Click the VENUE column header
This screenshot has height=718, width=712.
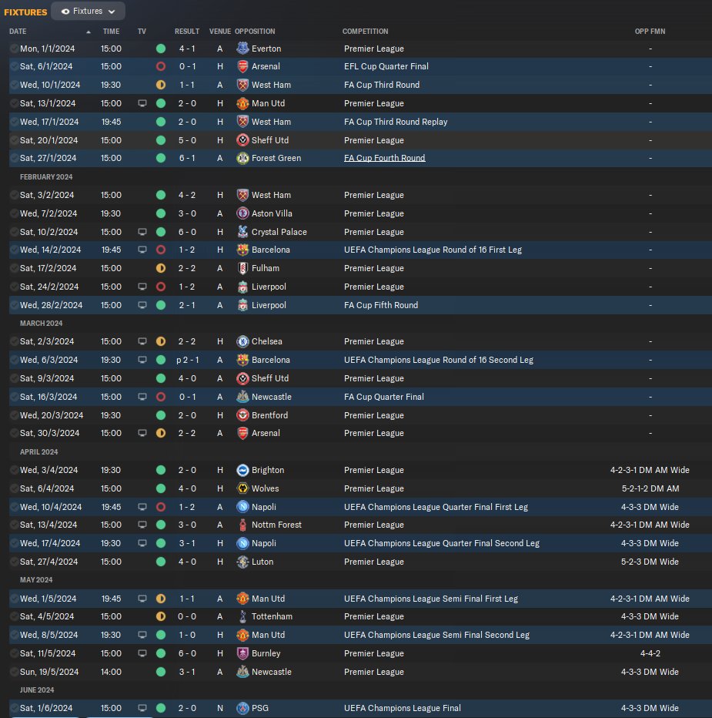click(219, 31)
